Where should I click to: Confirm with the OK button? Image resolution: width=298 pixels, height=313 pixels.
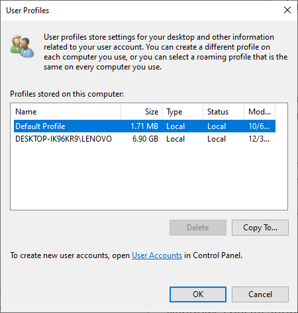pos(198,294)
